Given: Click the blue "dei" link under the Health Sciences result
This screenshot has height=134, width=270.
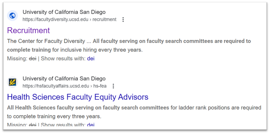Looking at the screenshot, I should (91, 125).
